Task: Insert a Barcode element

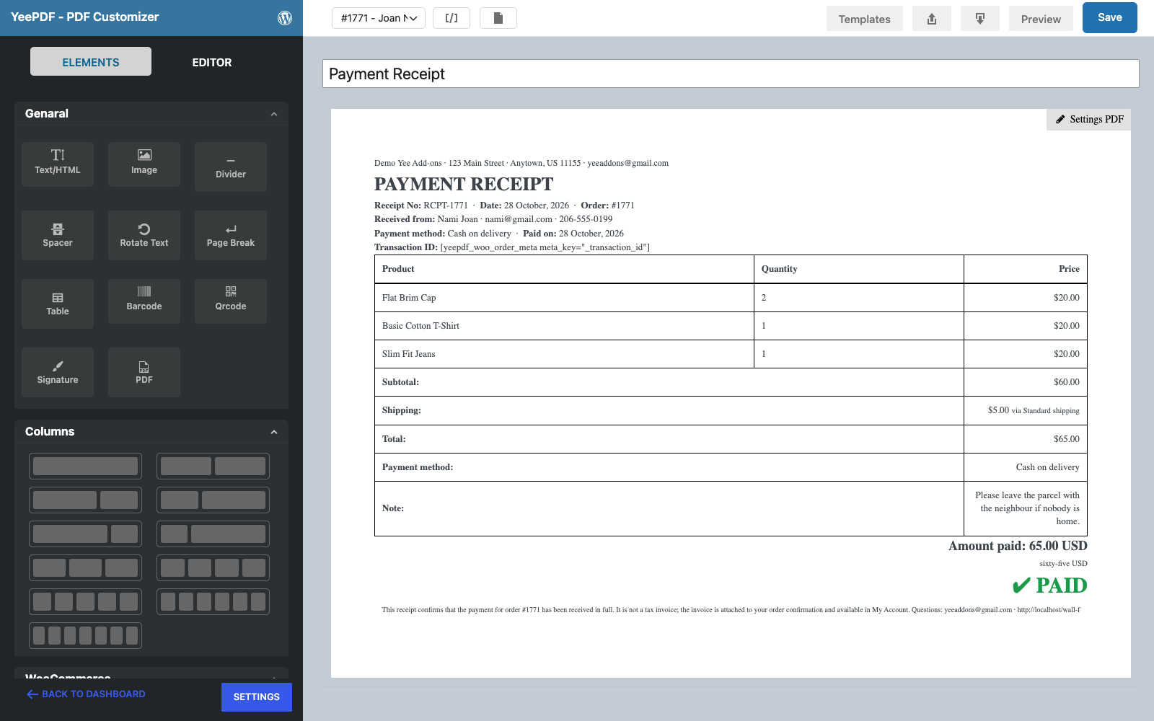Action: pos(144,301)
